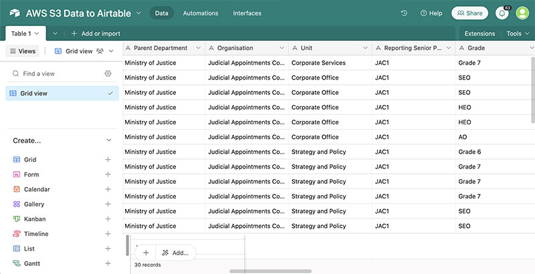The image size is (535, 274).
Task: Create a new Grid view
Action: click(62, 160)
